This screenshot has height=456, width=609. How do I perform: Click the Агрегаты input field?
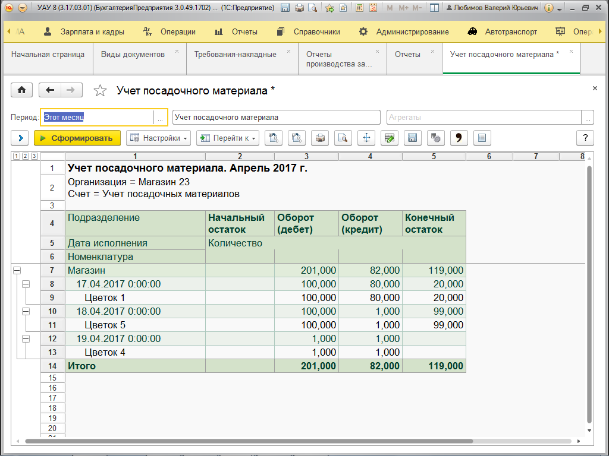[484, 118]
